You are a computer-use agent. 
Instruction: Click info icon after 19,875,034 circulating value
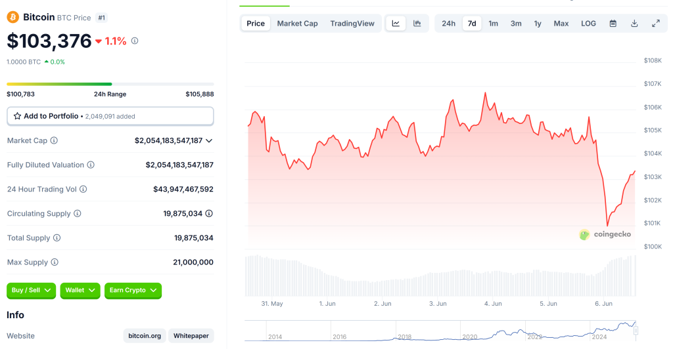209,213
